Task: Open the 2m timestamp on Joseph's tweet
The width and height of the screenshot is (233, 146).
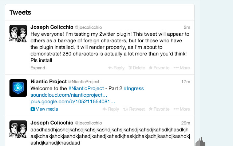Action: (187, 27)
